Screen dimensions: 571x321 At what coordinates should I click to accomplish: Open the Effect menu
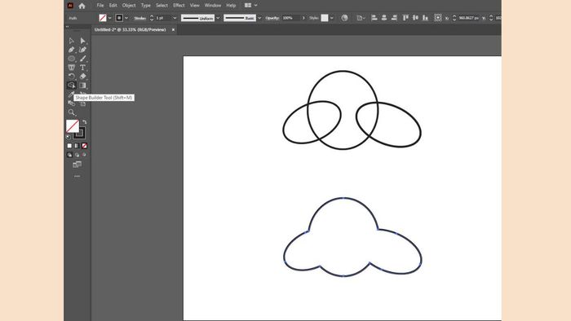(x=179, y=6)
